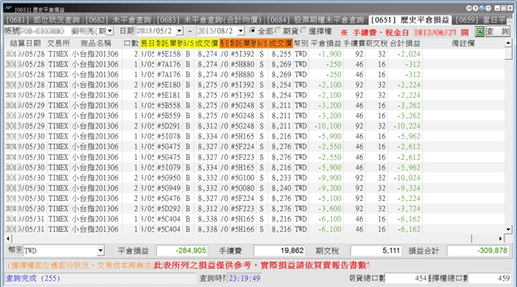Click the right-arrow round icon in title bar
The image size is (517, 287).
pos(469,8)
